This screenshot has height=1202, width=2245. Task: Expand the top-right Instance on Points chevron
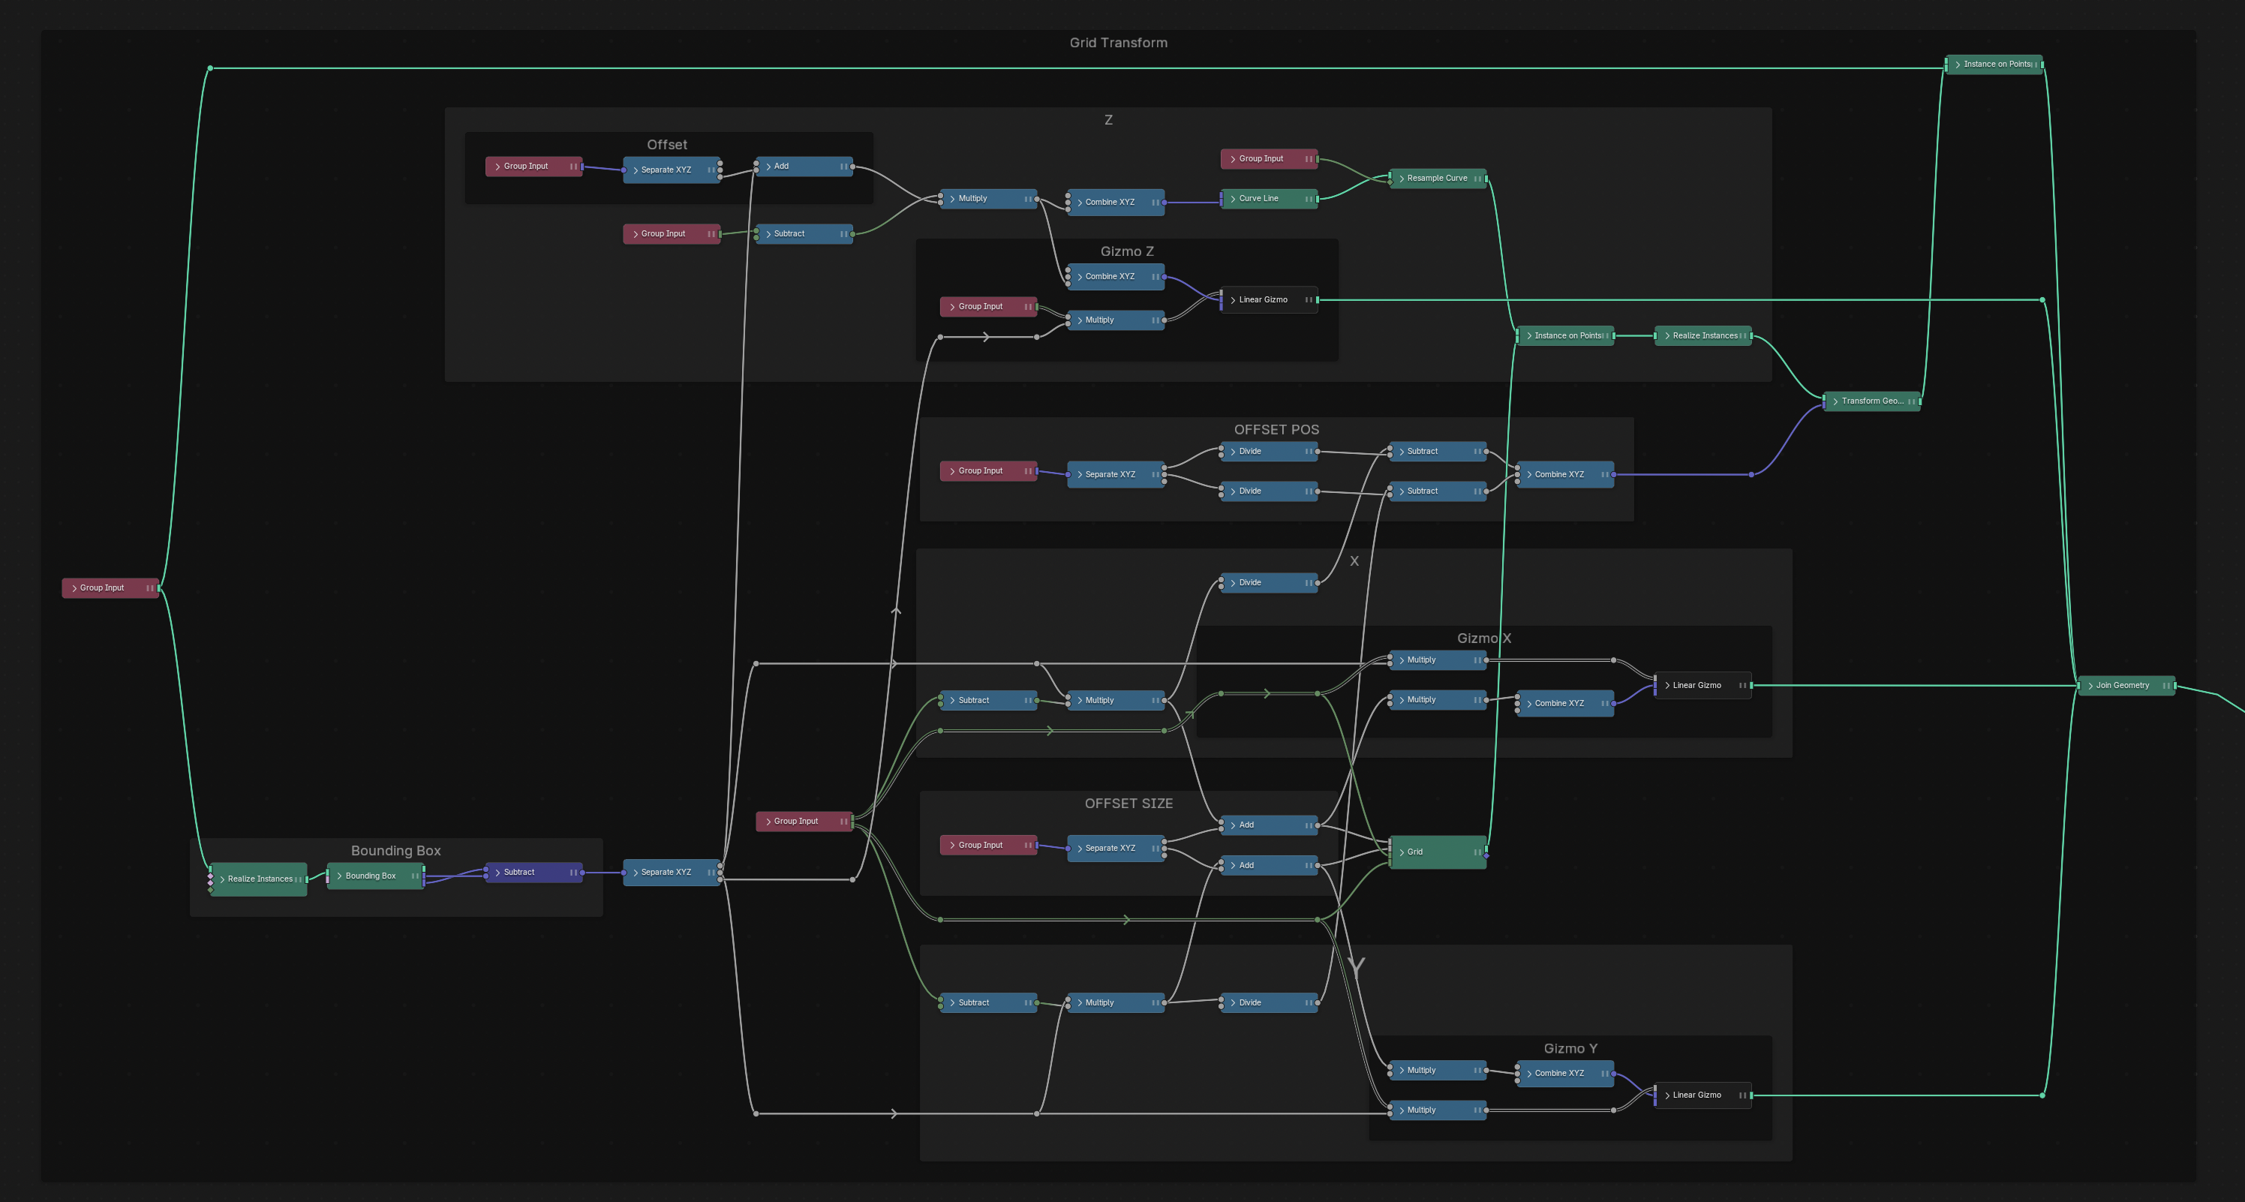coord(1958,65)
